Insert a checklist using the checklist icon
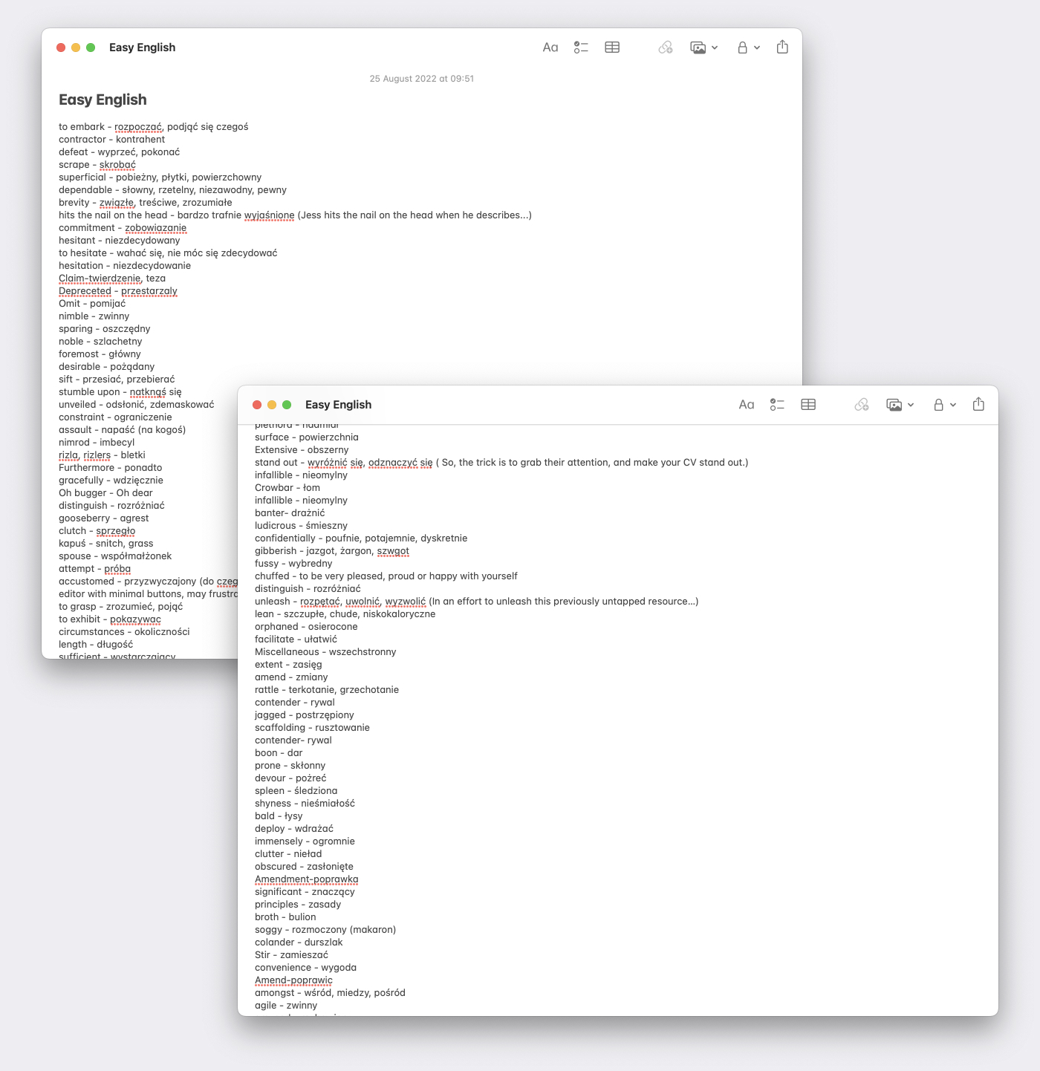The width and height of the screenshot is (1040, 1071). click(582, 47)
